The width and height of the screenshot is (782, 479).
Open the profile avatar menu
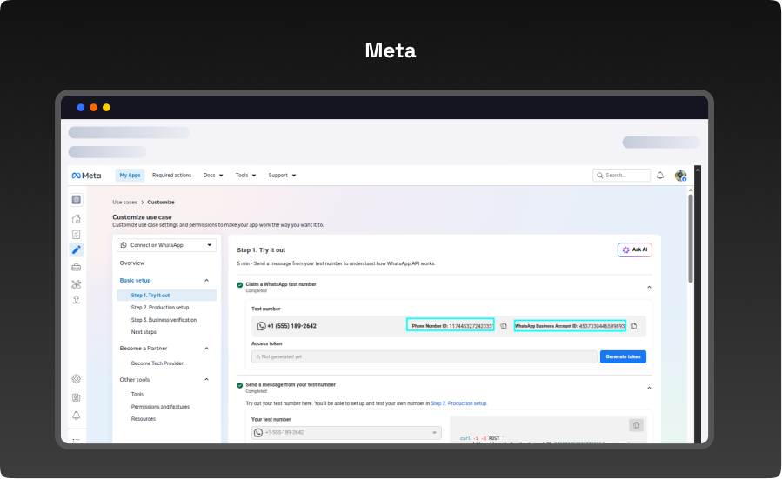point(680,176)
